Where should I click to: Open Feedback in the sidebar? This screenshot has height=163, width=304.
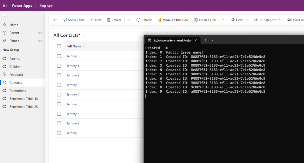click(16, 74)
